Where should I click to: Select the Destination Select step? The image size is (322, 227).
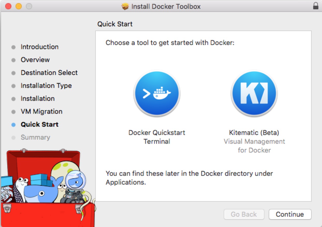(x=49, y=73)
